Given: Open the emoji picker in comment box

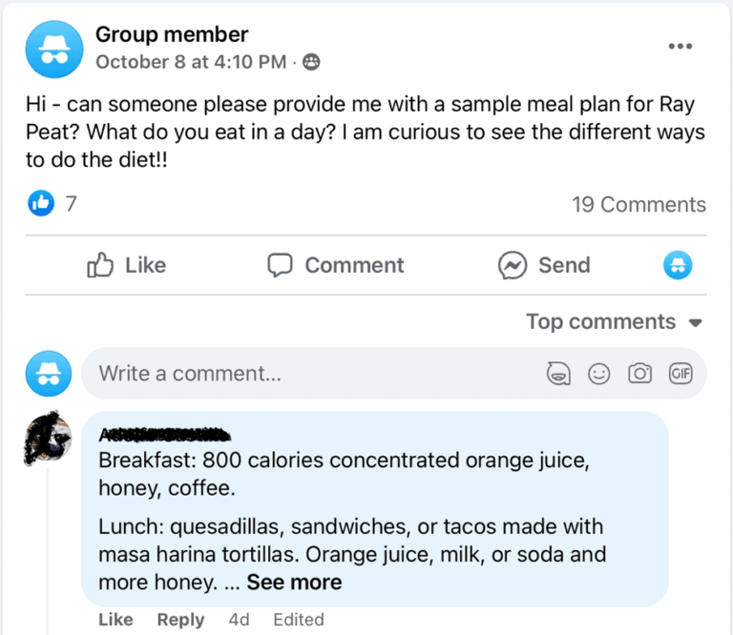Looking at the screenshot, I should pyautogui.click(x=599, y=374).
